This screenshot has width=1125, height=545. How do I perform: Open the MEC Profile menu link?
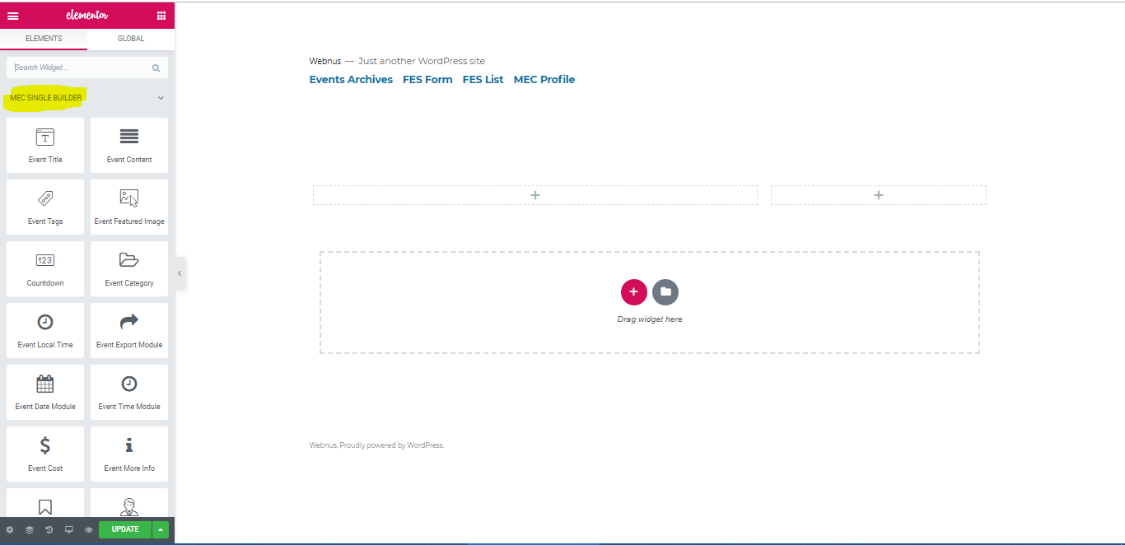click(544, 80)
